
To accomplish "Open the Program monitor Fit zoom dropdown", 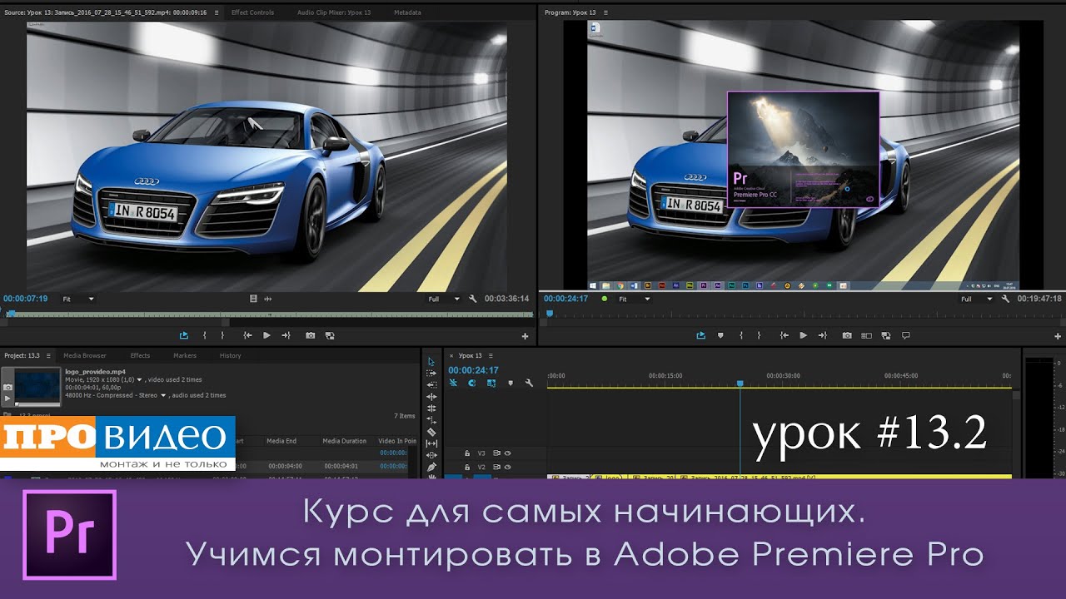I will [x=635, y=299].
